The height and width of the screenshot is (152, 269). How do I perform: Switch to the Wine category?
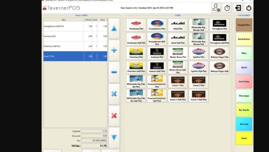coord(244,53)
